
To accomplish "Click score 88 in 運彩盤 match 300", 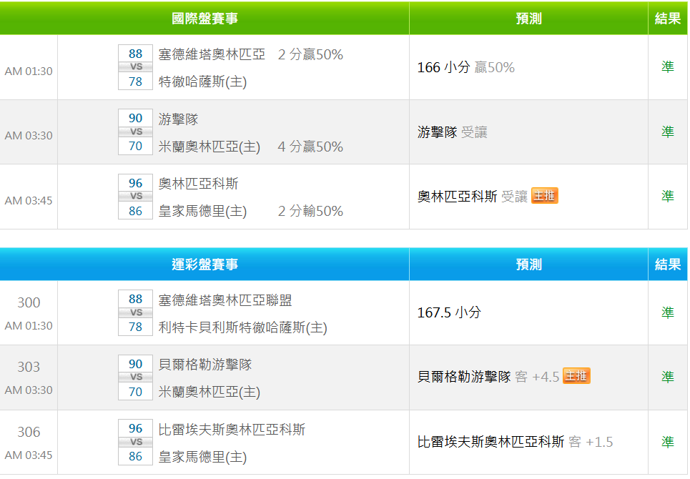I will pos(136,299).
